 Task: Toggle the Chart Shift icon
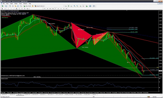click(83, 6)
